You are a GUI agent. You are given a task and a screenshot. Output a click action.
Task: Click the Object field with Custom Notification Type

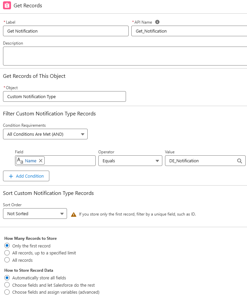64,96
